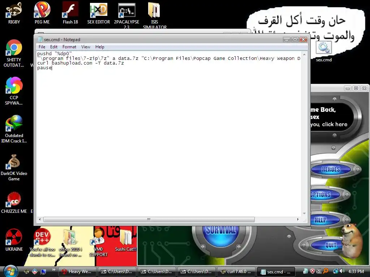Screen dimensions: 370x277
Task: Select the Flash 18 desktop icon
Action: (x=70, y=13)
